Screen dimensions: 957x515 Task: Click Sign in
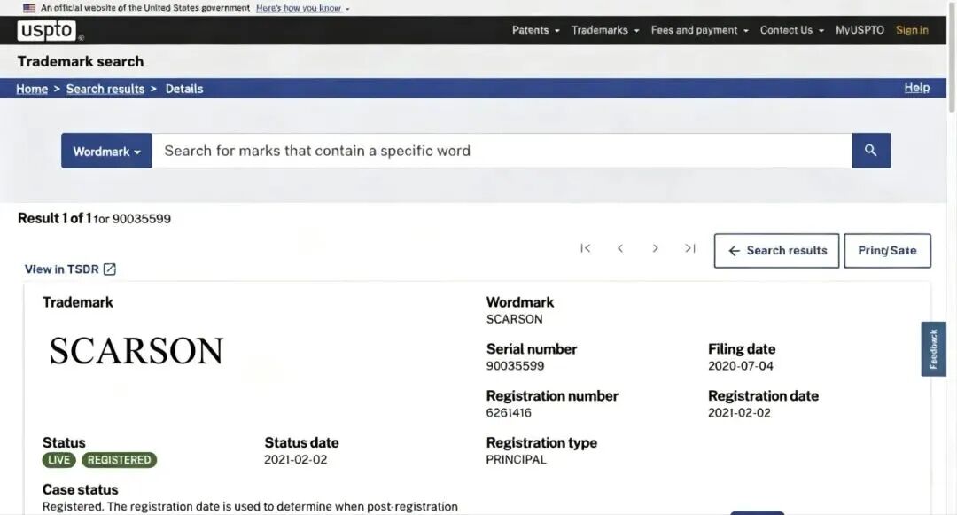coord(912,30)
